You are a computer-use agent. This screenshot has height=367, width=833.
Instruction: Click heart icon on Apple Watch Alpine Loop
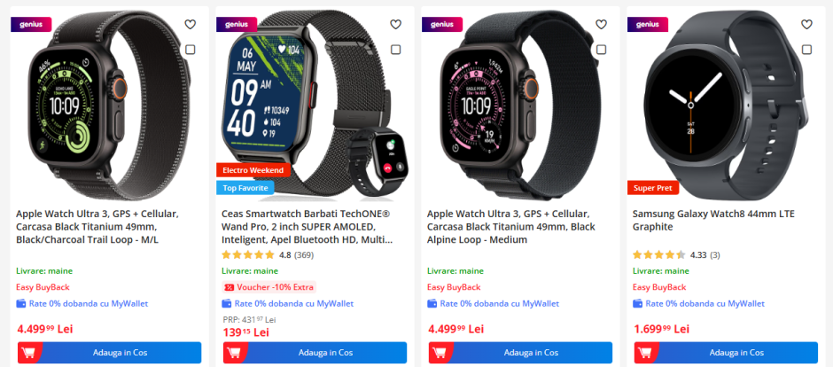click(602, 25)
